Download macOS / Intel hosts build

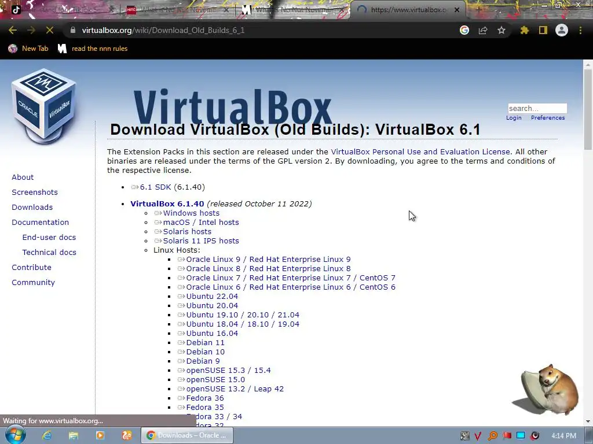pyautogui.click(x=201, y=223)
